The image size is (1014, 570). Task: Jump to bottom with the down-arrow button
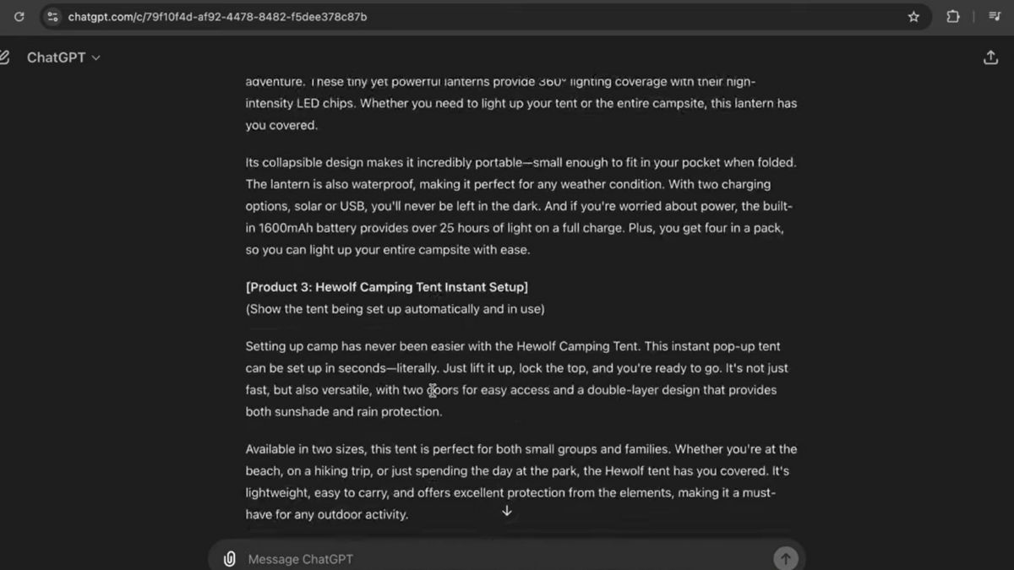tap(507, 511)
